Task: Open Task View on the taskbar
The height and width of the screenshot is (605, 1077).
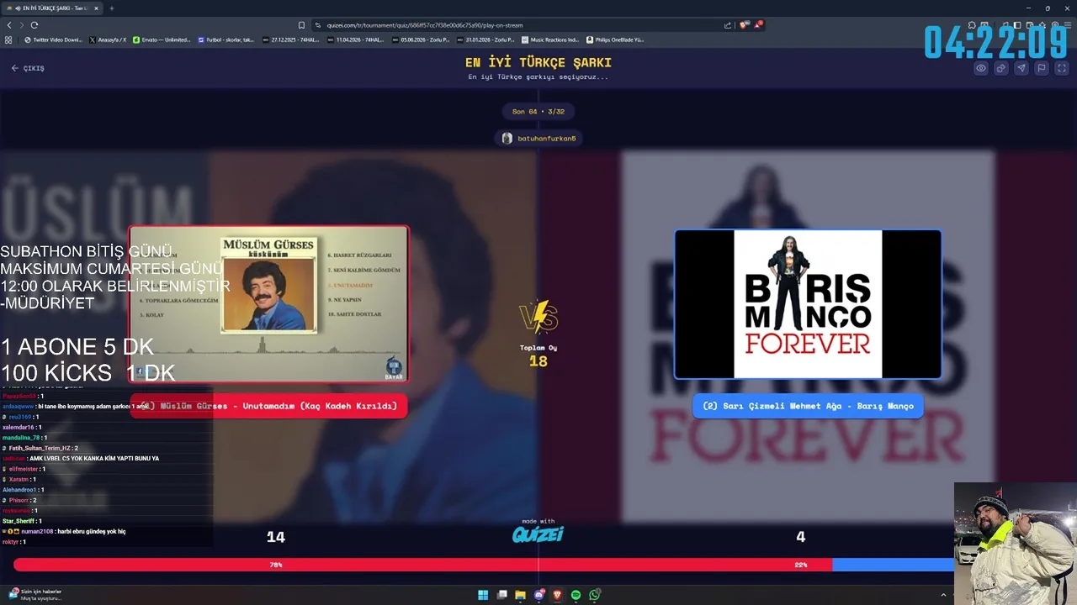Action: [x=501, y=595]
